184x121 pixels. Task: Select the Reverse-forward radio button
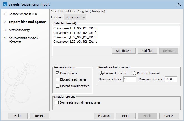tap(134, 73)
